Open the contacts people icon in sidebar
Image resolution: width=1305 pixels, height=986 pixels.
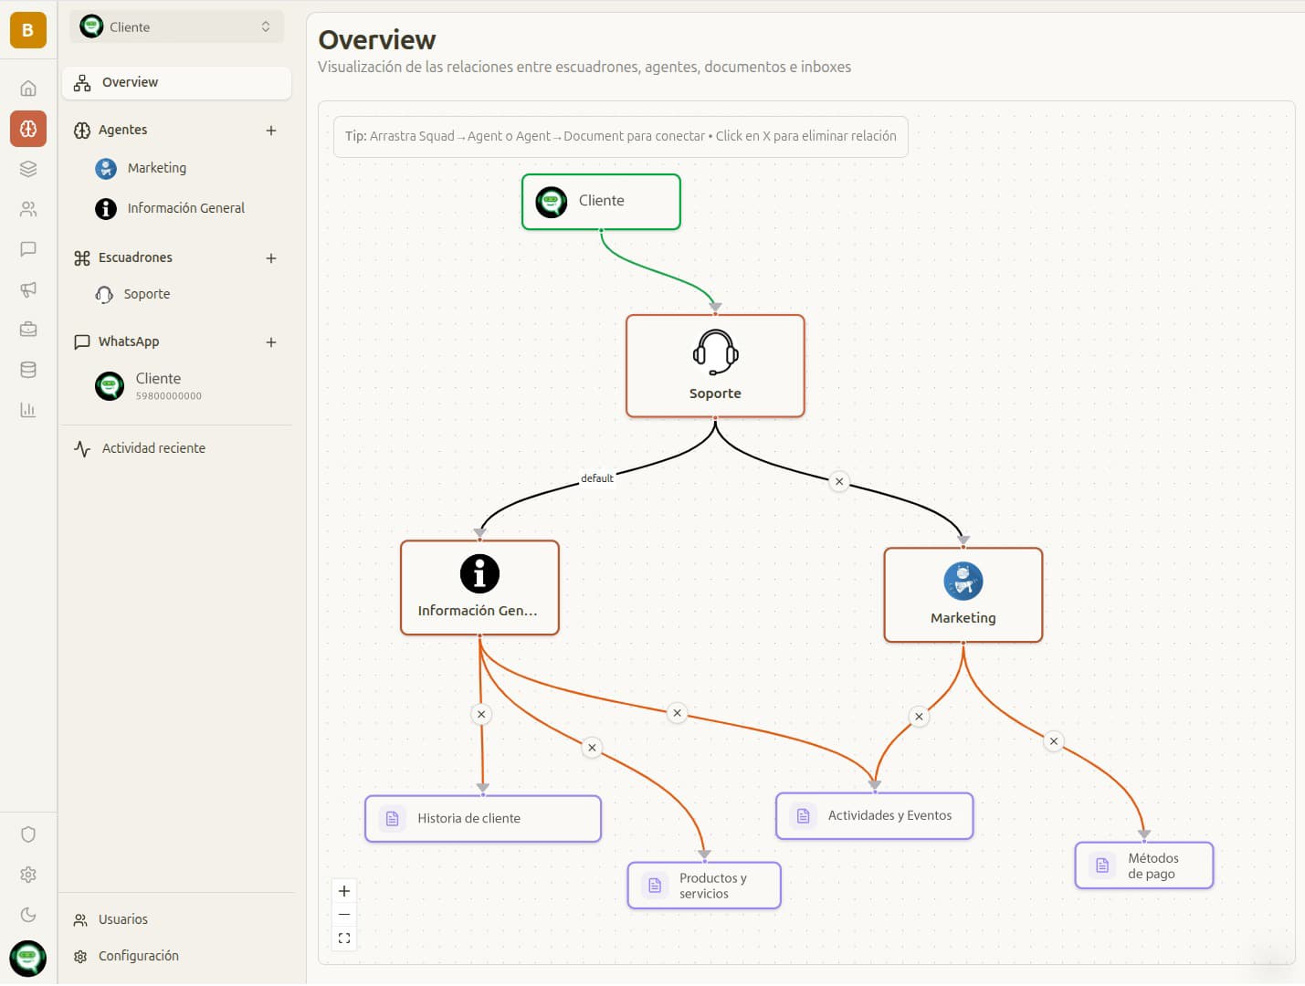pyautogui.click(x=28, y=209)
